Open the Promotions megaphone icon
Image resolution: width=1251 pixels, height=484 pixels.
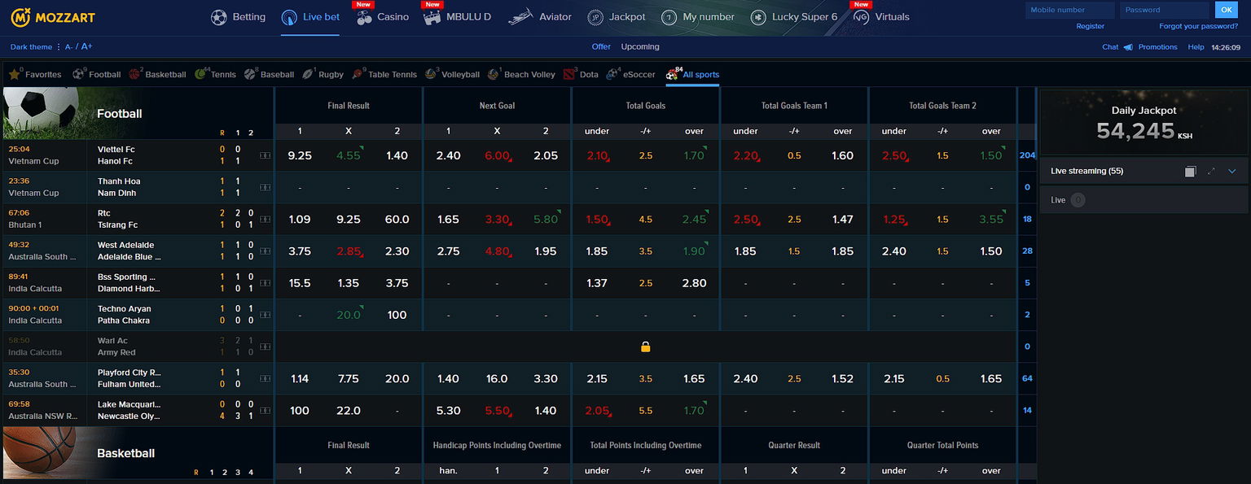1128,47
